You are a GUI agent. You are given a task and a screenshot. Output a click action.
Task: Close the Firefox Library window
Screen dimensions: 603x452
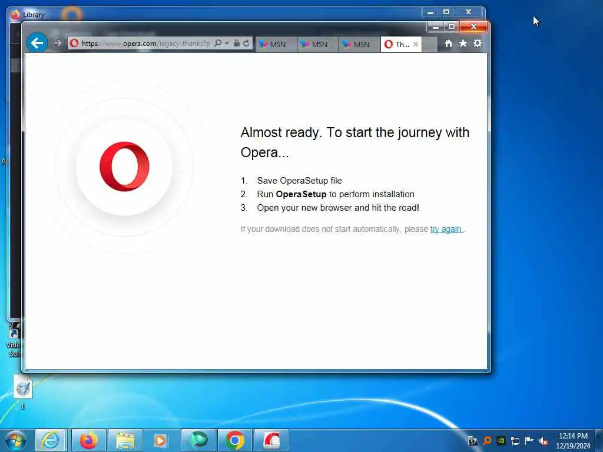click(468, 12)
